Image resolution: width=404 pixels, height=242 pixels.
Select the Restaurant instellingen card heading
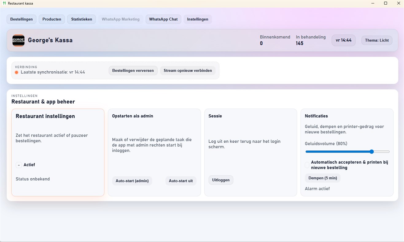coord(45,116)
